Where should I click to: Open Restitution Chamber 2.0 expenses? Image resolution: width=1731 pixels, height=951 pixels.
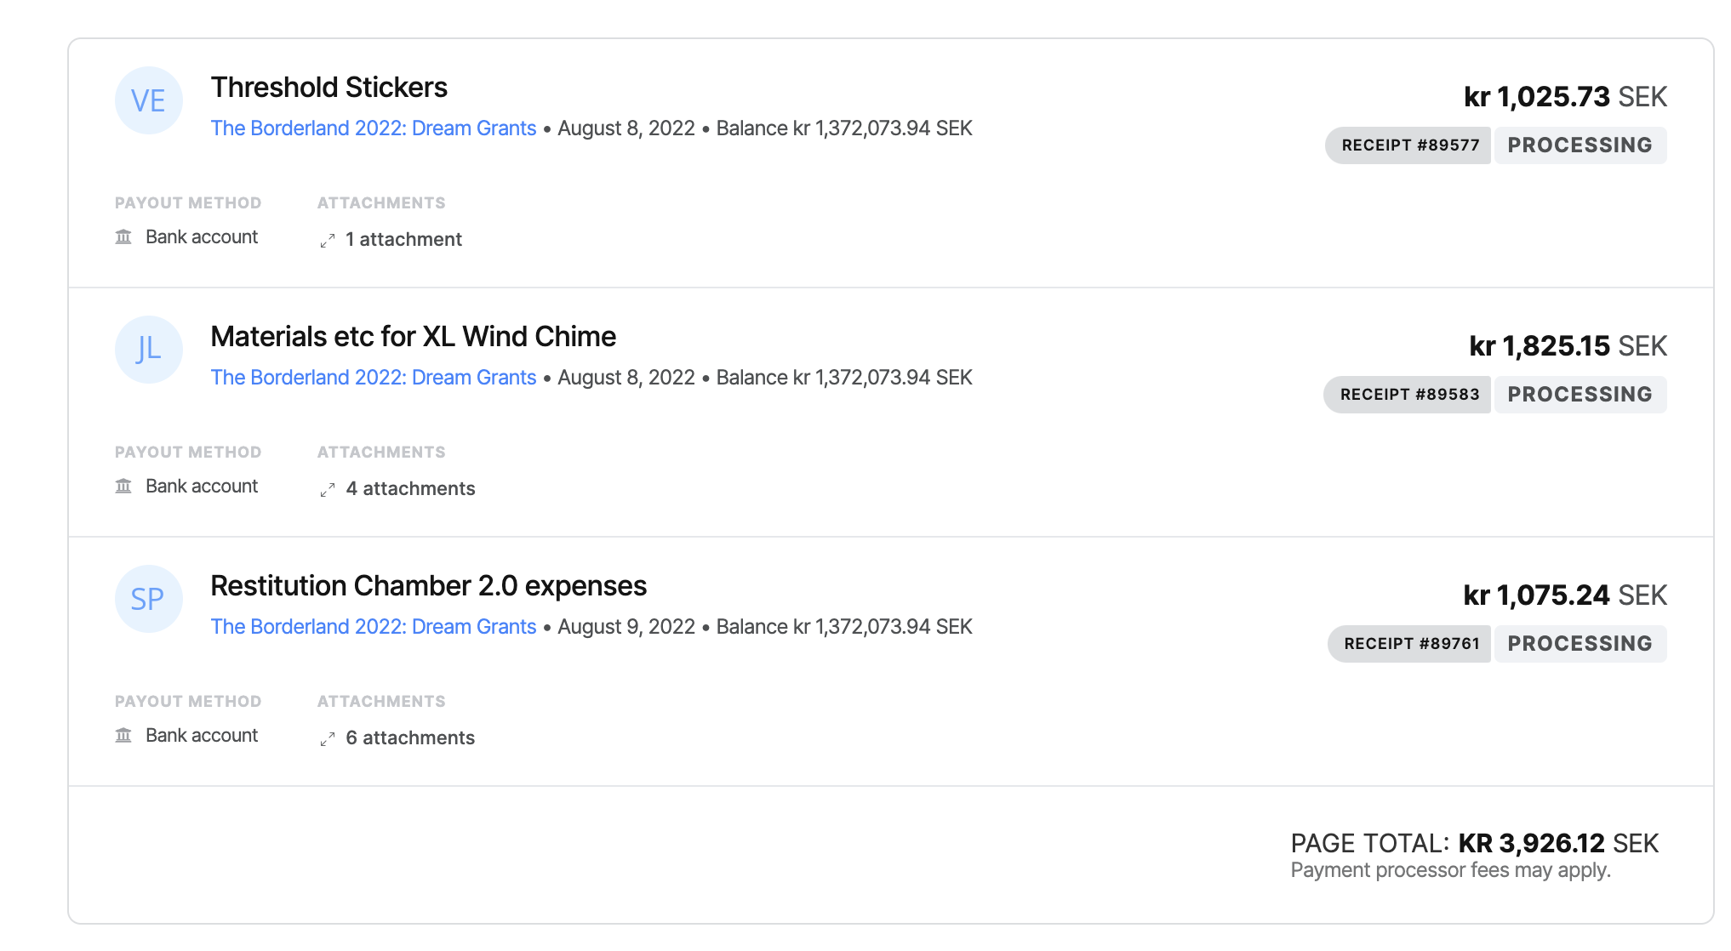pyautogui.click(x=428, y=586)
